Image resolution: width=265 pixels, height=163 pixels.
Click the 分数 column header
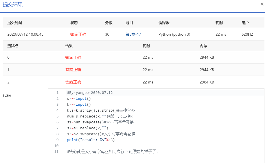[109, 23]
